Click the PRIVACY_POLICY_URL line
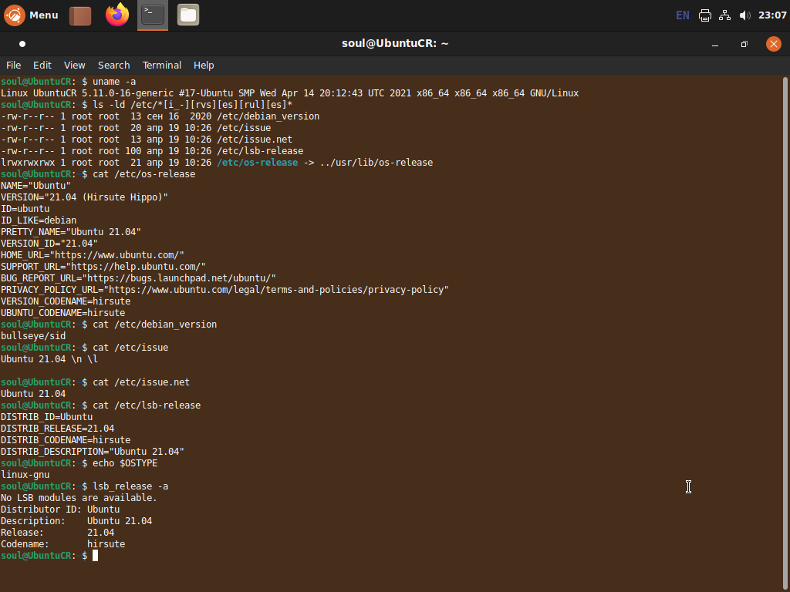Screen dimensions: 790x592 225,290
